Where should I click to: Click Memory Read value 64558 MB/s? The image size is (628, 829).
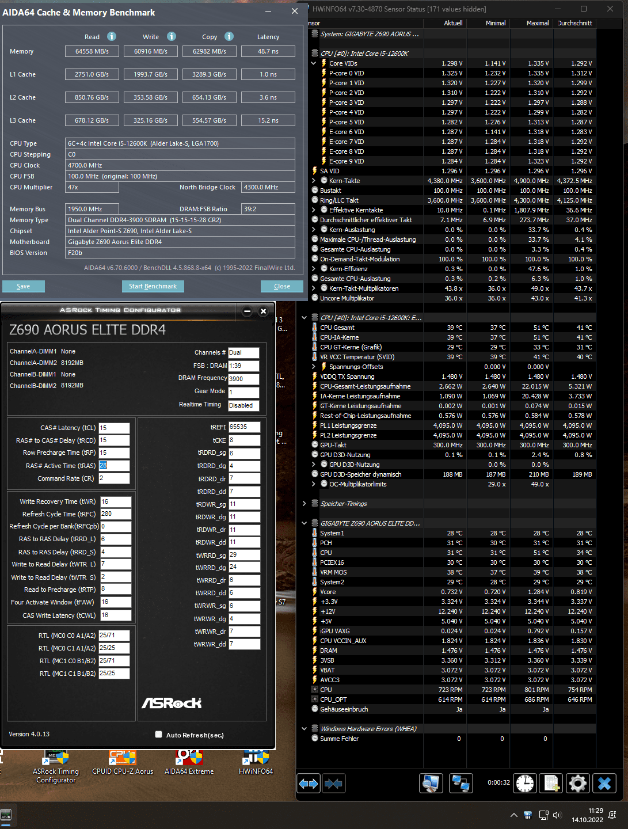(92, 51)
